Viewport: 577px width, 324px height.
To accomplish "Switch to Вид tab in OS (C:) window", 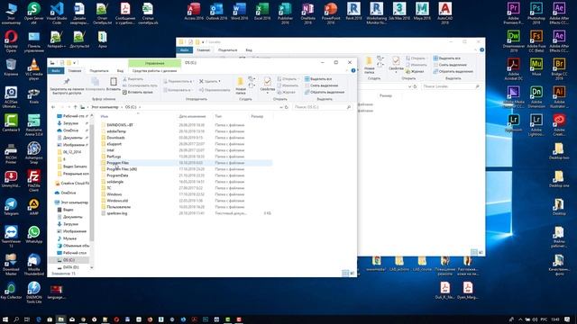I will coord(120,70).
